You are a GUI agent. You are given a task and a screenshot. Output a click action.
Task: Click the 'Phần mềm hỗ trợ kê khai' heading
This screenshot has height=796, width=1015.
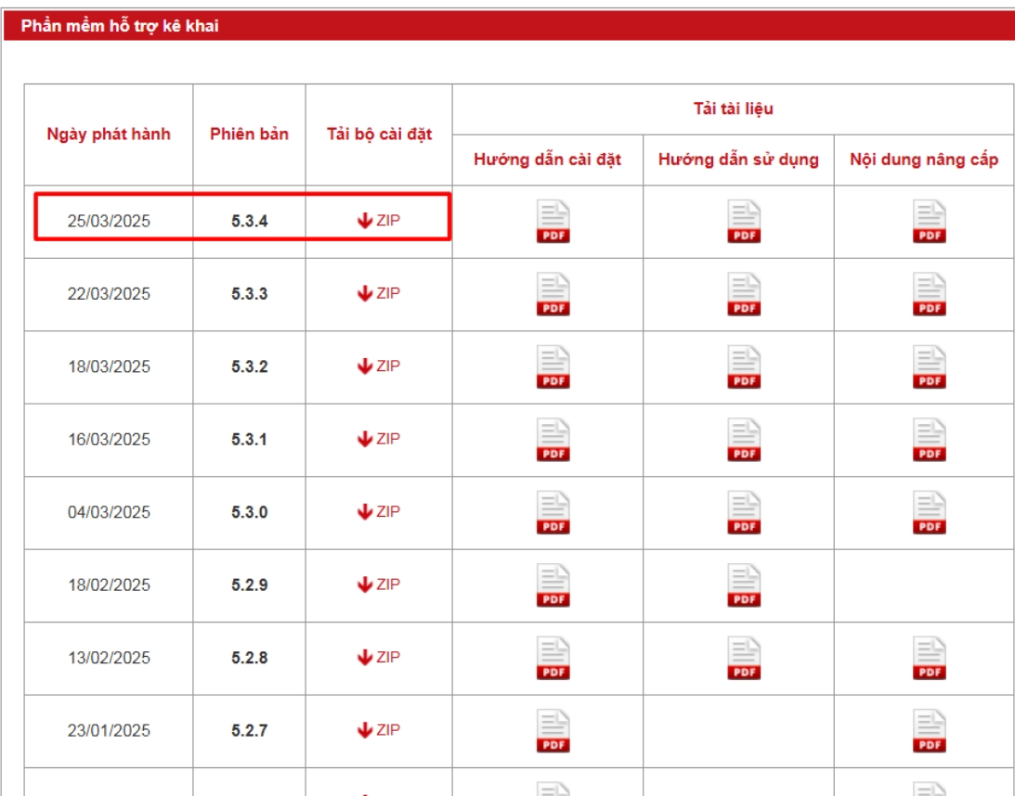(x=120, y=26)
